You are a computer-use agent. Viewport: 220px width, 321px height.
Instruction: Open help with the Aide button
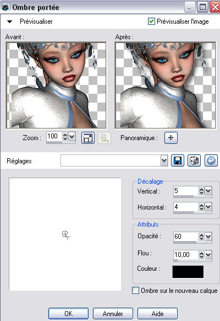[157, 314]
